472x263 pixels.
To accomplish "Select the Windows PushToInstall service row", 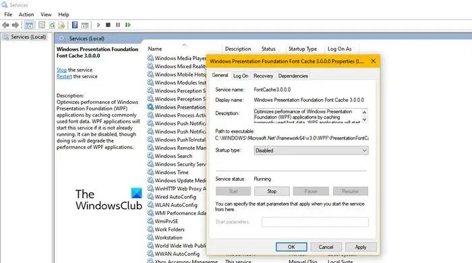I will (x=177, y=140).
